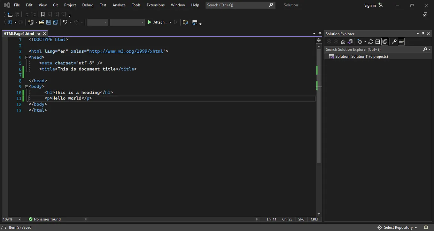Open Select Repository in status bar
The width and height of the screenshot is (434, 231).
pos(397,227)
